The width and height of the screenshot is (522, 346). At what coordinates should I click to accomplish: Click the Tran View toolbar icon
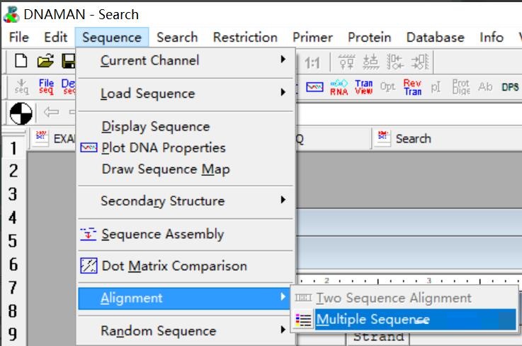point(363,87)
